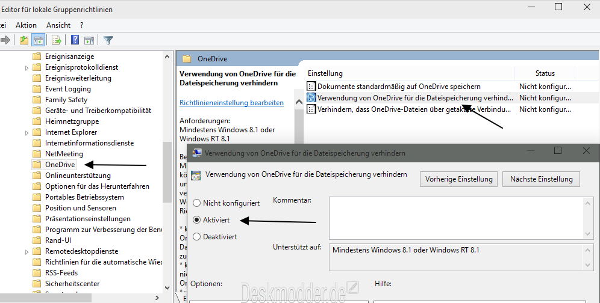The height and width of the screenshot is (303, 600).
Task: Toggle the show/hide action pane icon
Action: [89, 40]
